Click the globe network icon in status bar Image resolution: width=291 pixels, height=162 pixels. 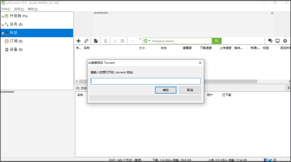click(x=275, y=160)
